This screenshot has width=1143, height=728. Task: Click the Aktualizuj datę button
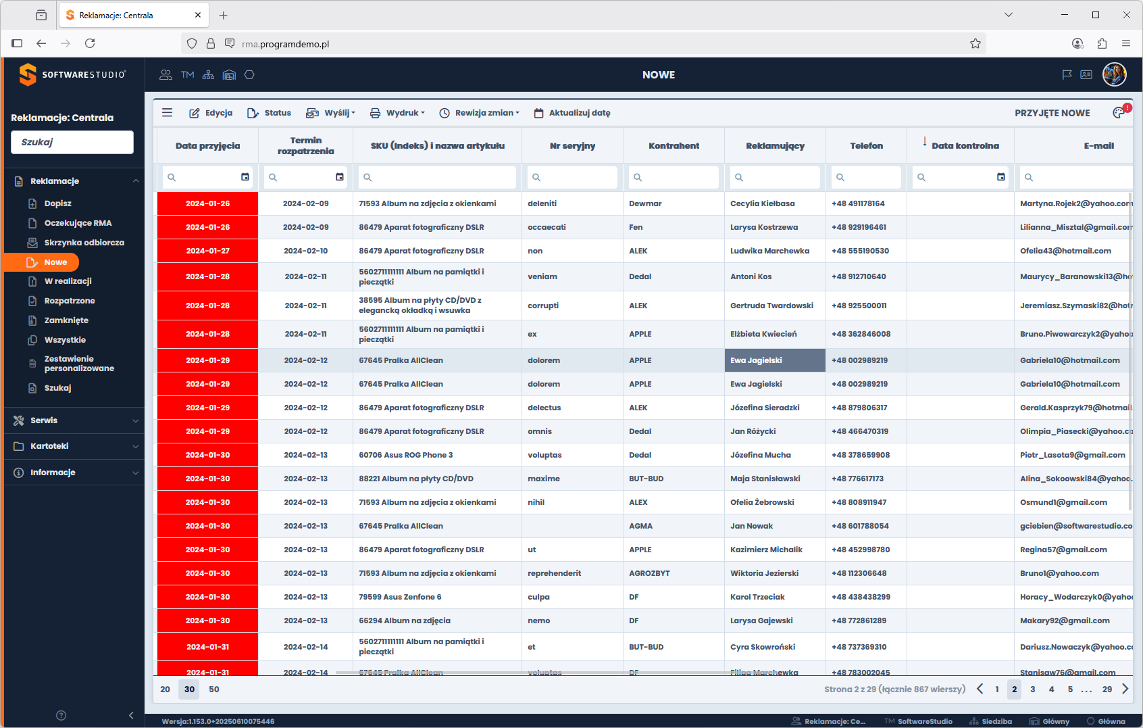[x=572, y=113]
